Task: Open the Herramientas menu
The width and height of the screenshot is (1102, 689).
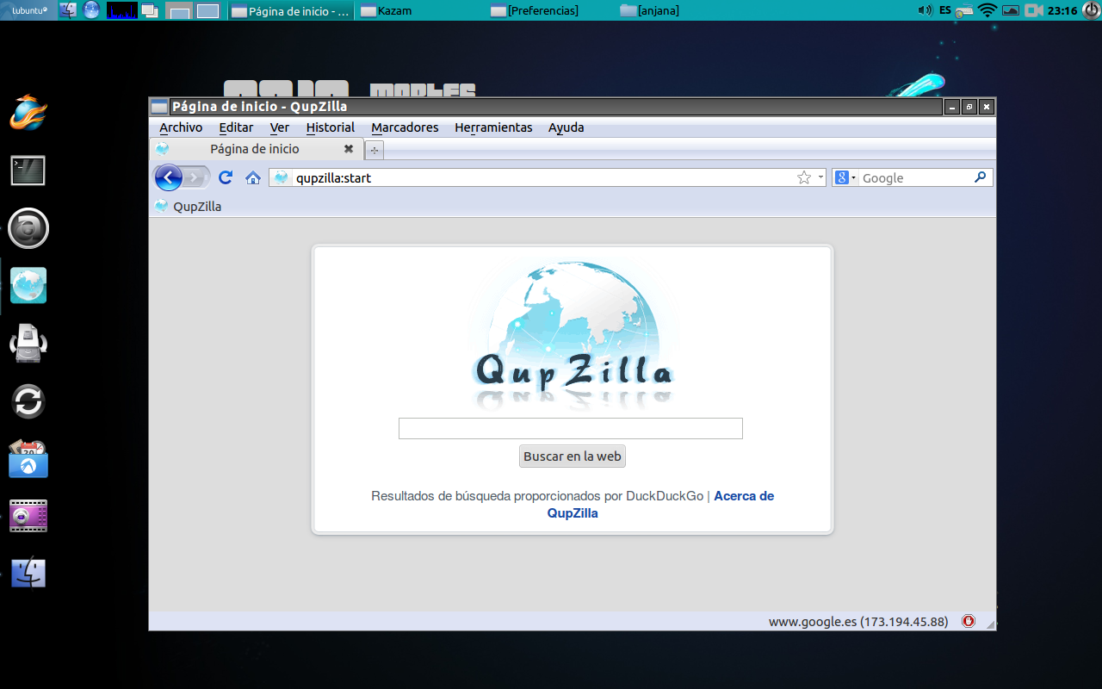Action: [x=493, y=127]
